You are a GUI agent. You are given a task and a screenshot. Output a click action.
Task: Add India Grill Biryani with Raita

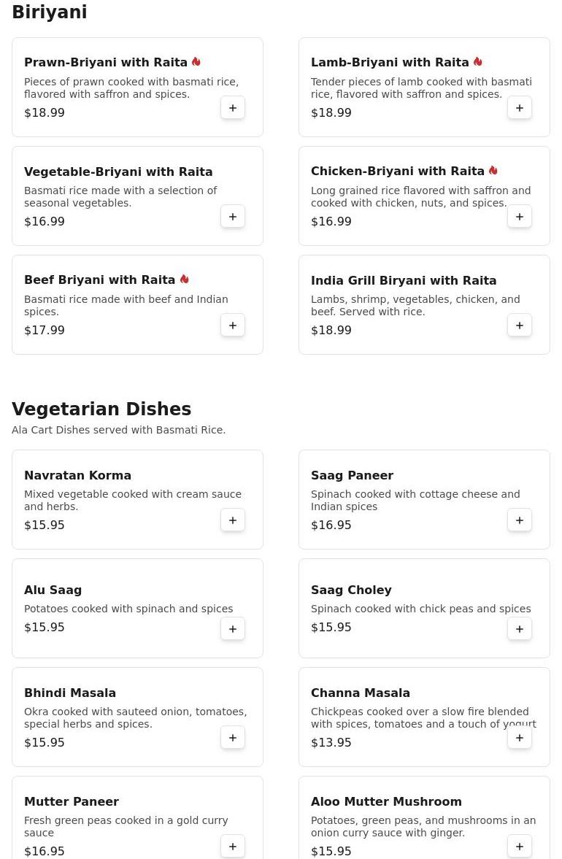tap(520, 326)
